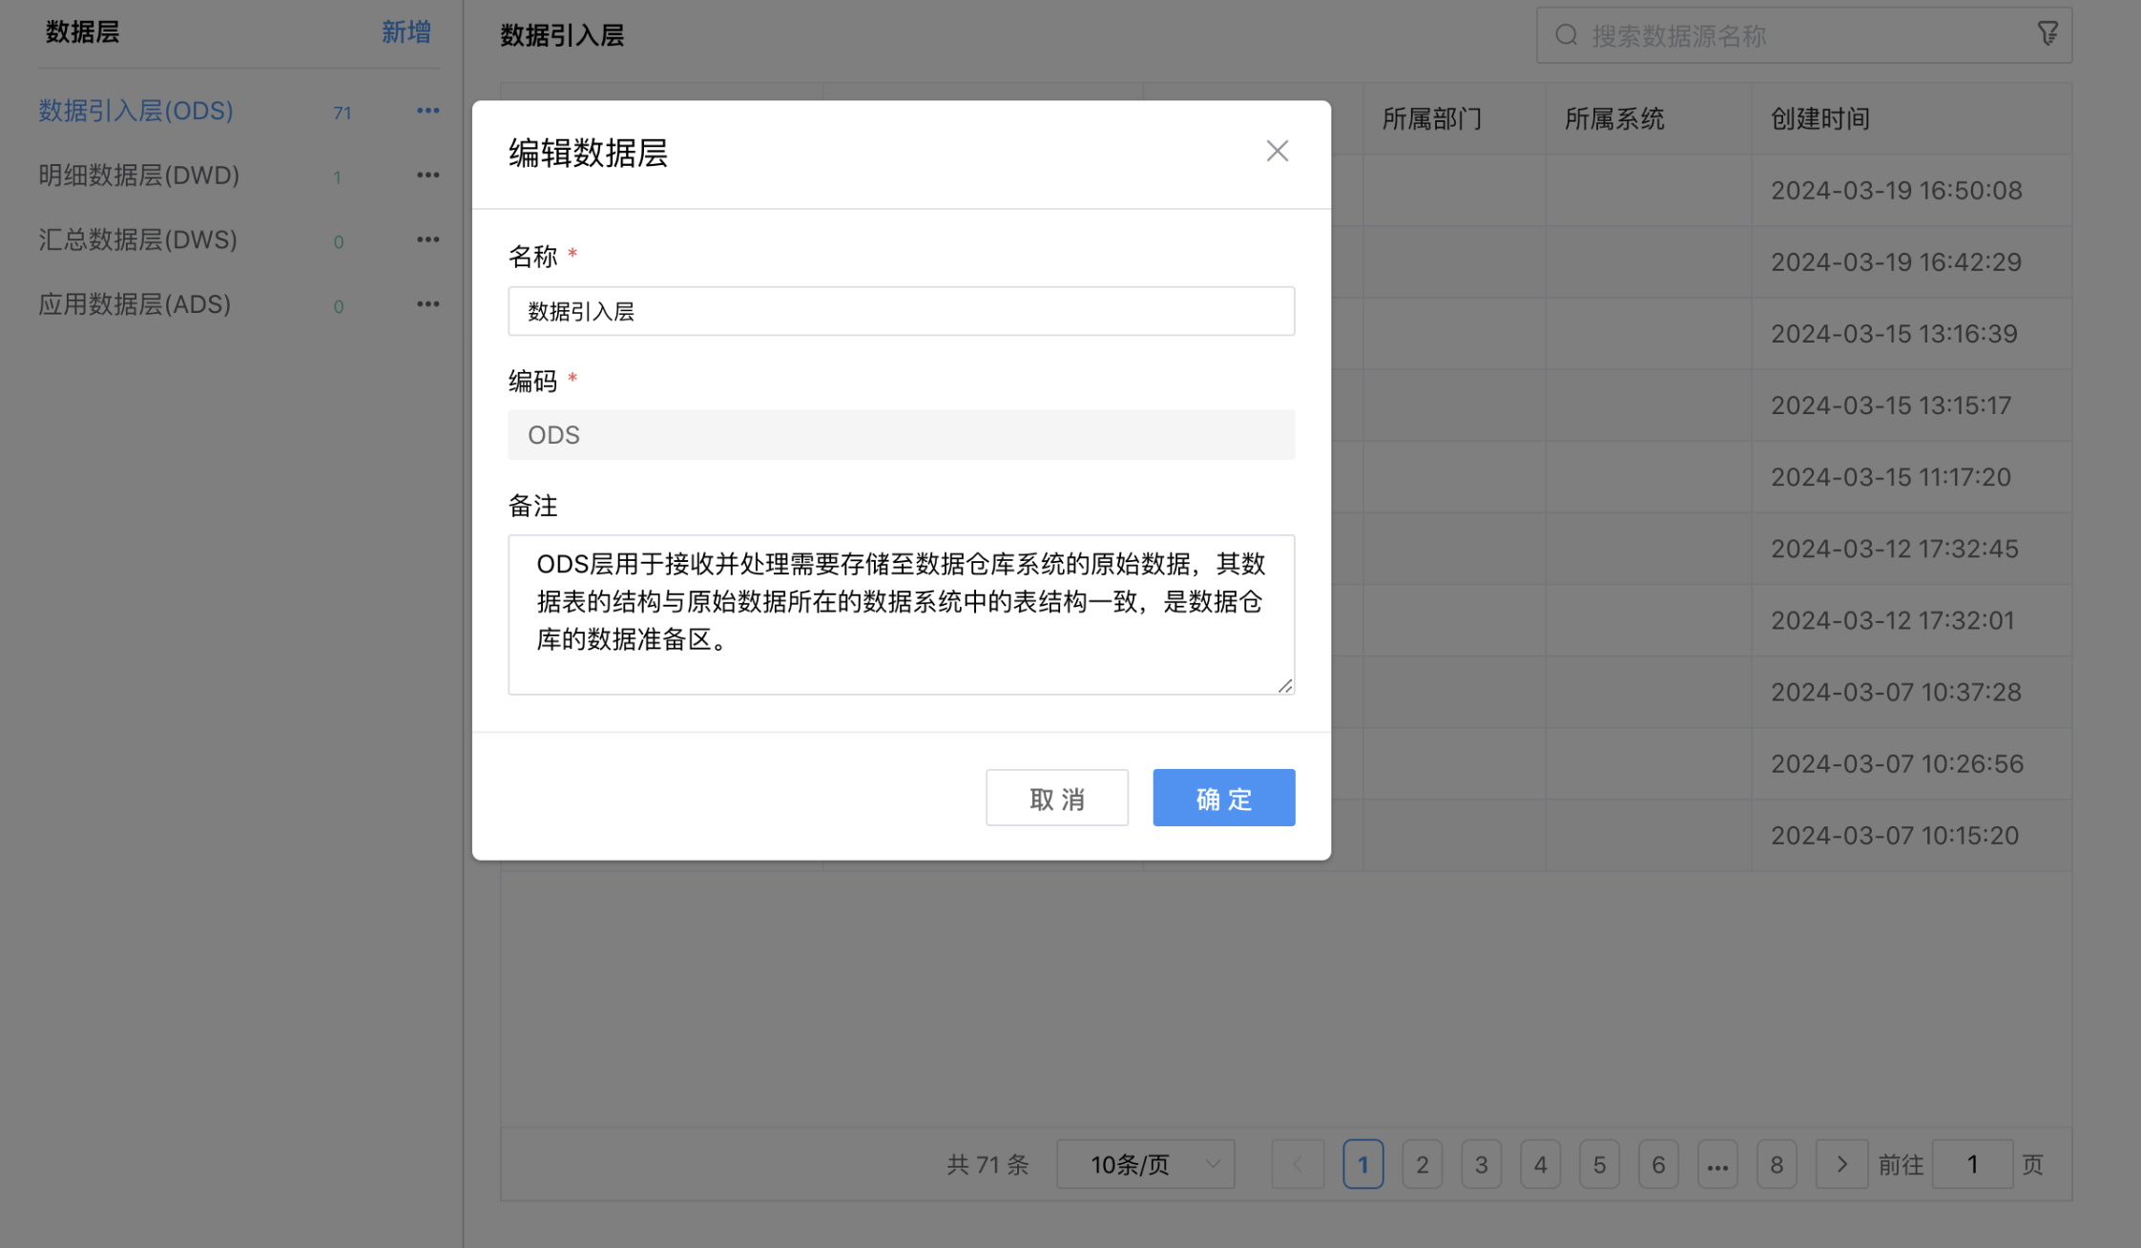Screen dimensions: 2141x1248
Task: Open actions menu for 汇总数据层(DWS)
Action: point(427,239)
